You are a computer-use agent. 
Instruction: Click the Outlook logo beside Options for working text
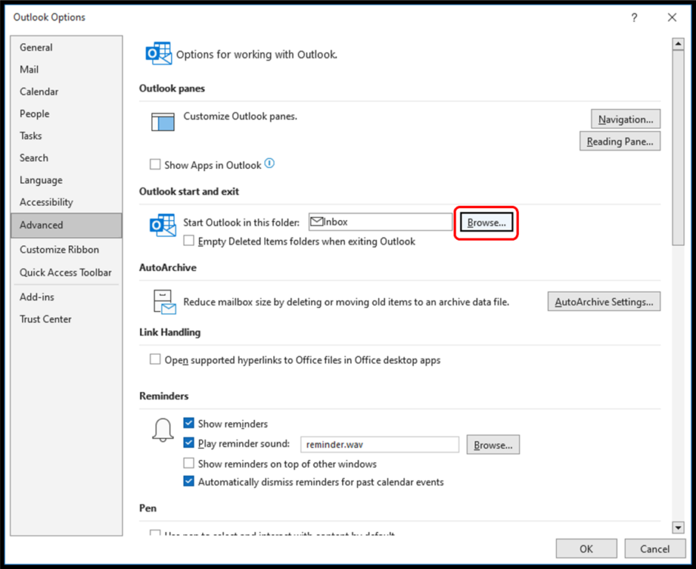[158, 53]
